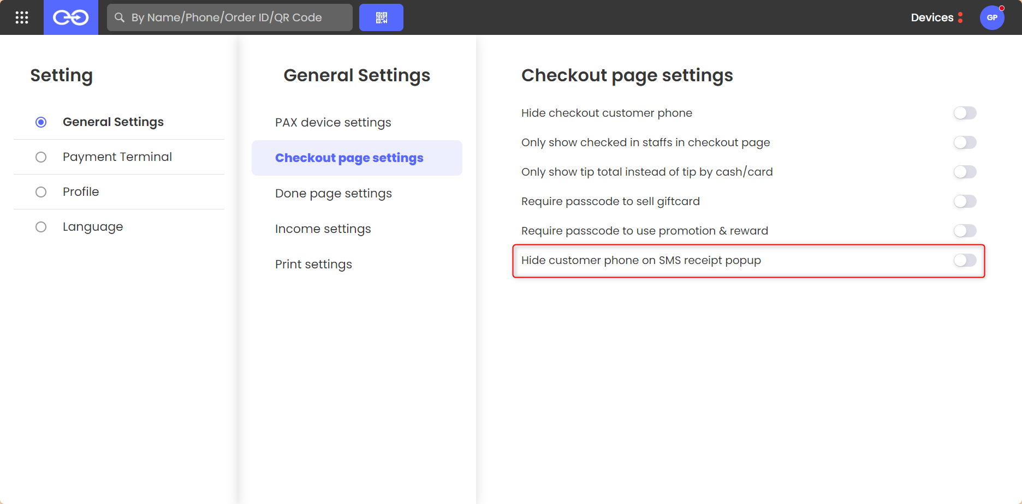
Task: Select the Payment Terminal radio button
Action: point(41,157)
